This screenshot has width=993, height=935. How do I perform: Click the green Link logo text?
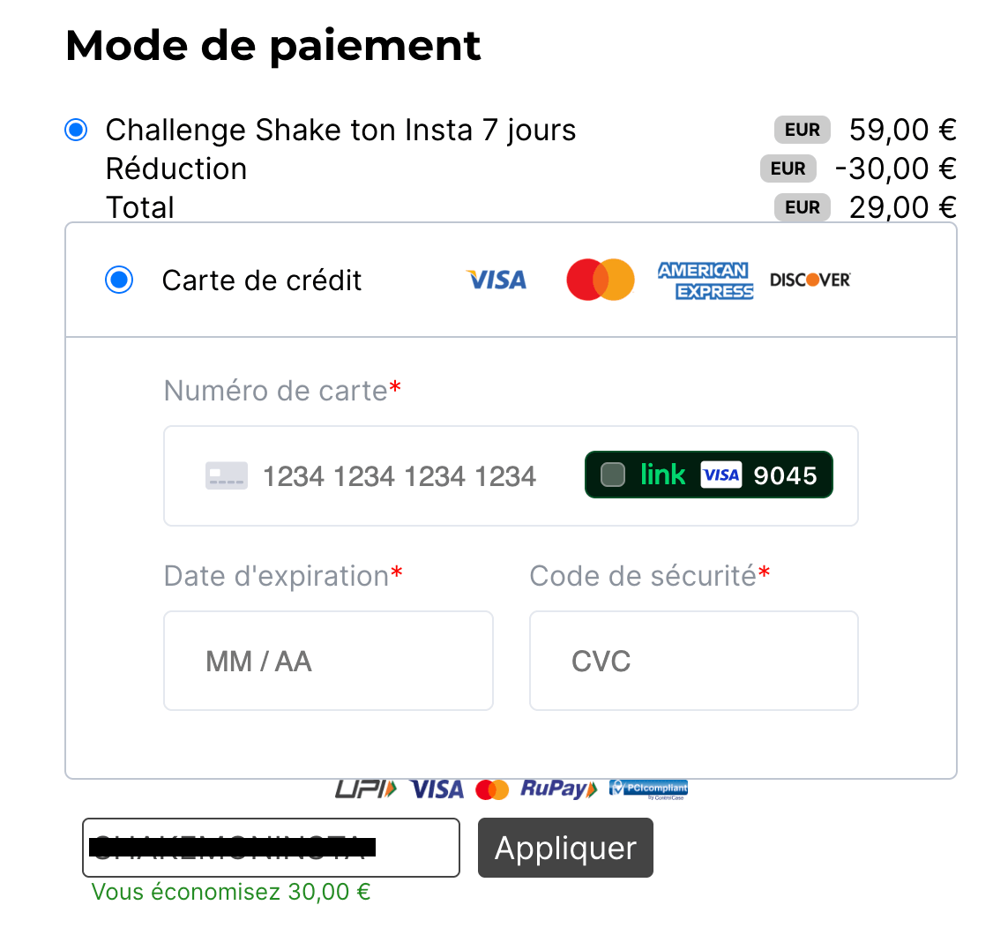(663, 475)
